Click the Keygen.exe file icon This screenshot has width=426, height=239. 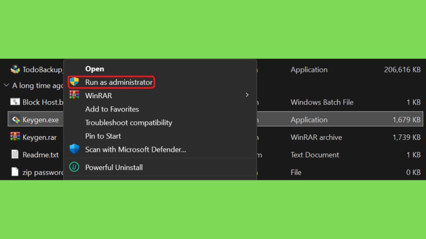pos(15,119)
